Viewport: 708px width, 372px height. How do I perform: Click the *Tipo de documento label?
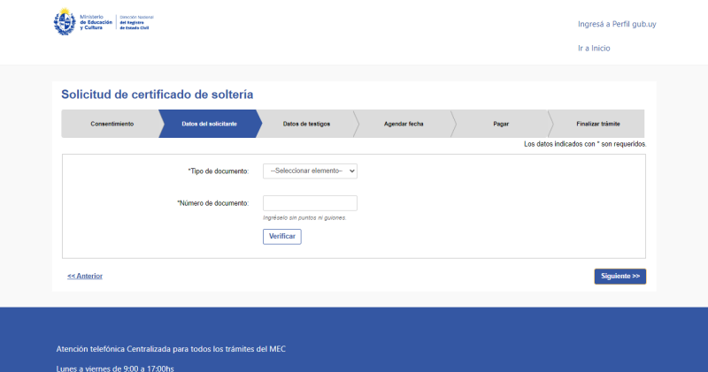tap(218, 171)
